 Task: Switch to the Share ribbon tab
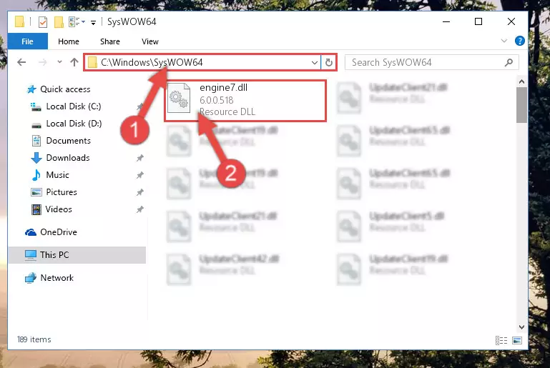pyautogui.click(x=110, y=41)
